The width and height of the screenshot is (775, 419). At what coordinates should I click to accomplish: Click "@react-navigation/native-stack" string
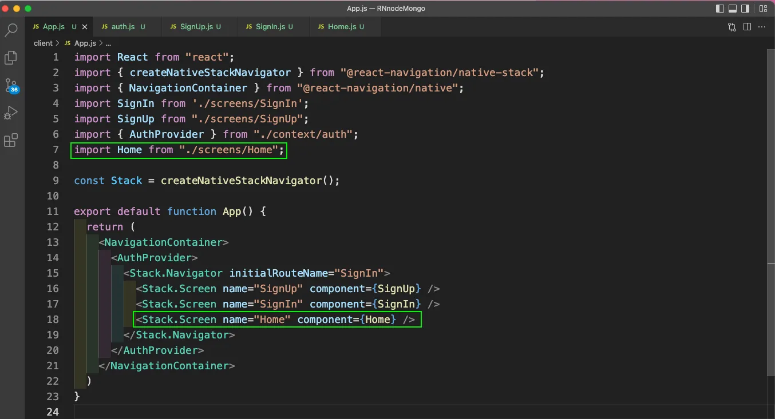pyautogui.click(x=440, y=73)
